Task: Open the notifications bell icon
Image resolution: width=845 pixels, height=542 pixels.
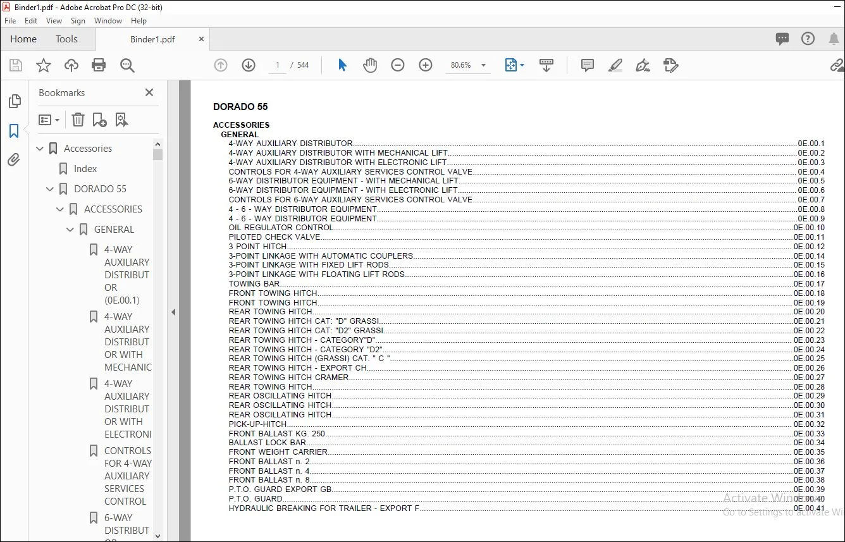Action: (x=834, y=39)
